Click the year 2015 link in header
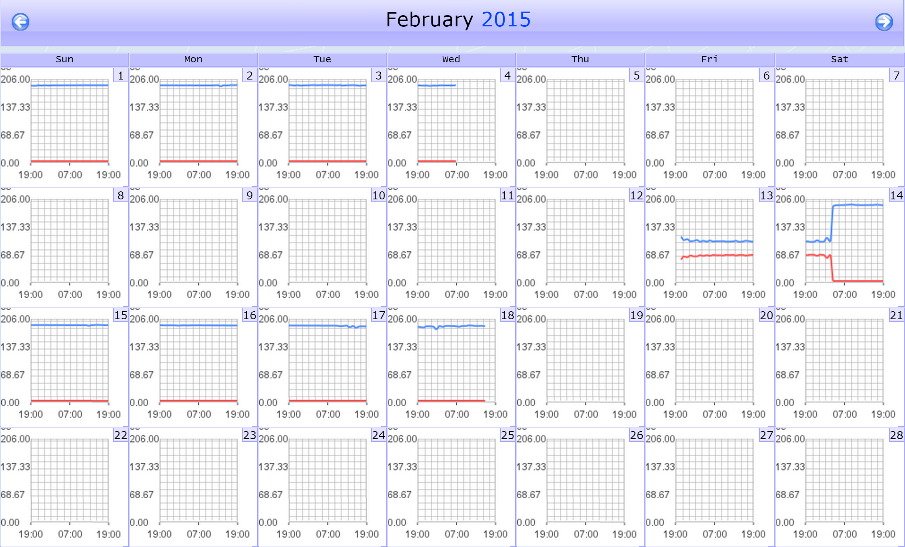 click(x=506, y=20)
